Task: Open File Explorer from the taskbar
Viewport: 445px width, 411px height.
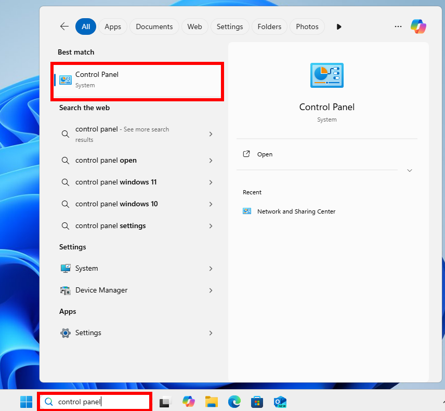Action: click(211, 402)
